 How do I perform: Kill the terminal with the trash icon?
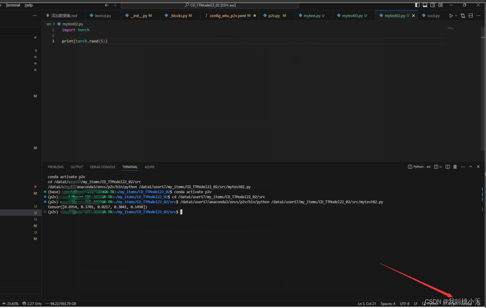pyautogui.click(x=455, y=167)
